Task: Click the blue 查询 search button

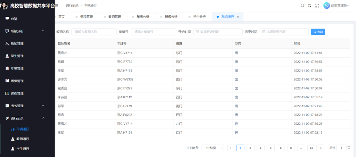Action: [318, 32]
